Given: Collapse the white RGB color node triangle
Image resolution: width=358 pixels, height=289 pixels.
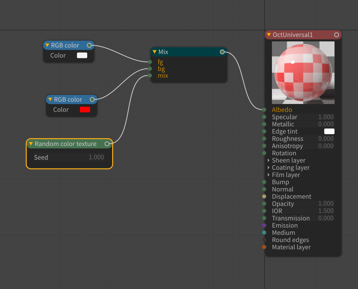Looking at the screenshot, I should [x=47, y=45].
